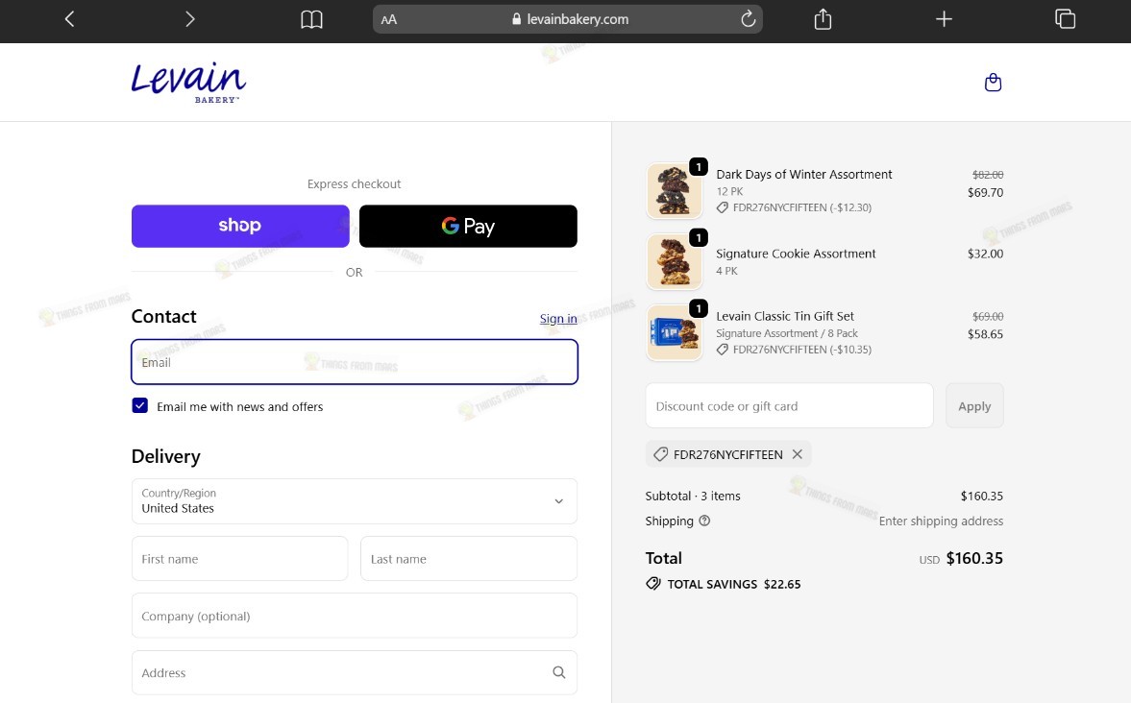Click the tag icon beside TOTAL SAVINGS
This screenshot has height=703, width=1131.
653,583
